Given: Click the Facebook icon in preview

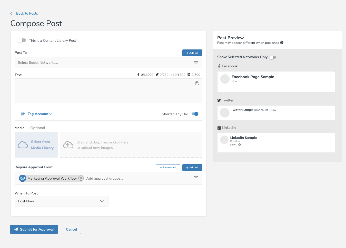Looking at the screenshot, I should 219,66.
